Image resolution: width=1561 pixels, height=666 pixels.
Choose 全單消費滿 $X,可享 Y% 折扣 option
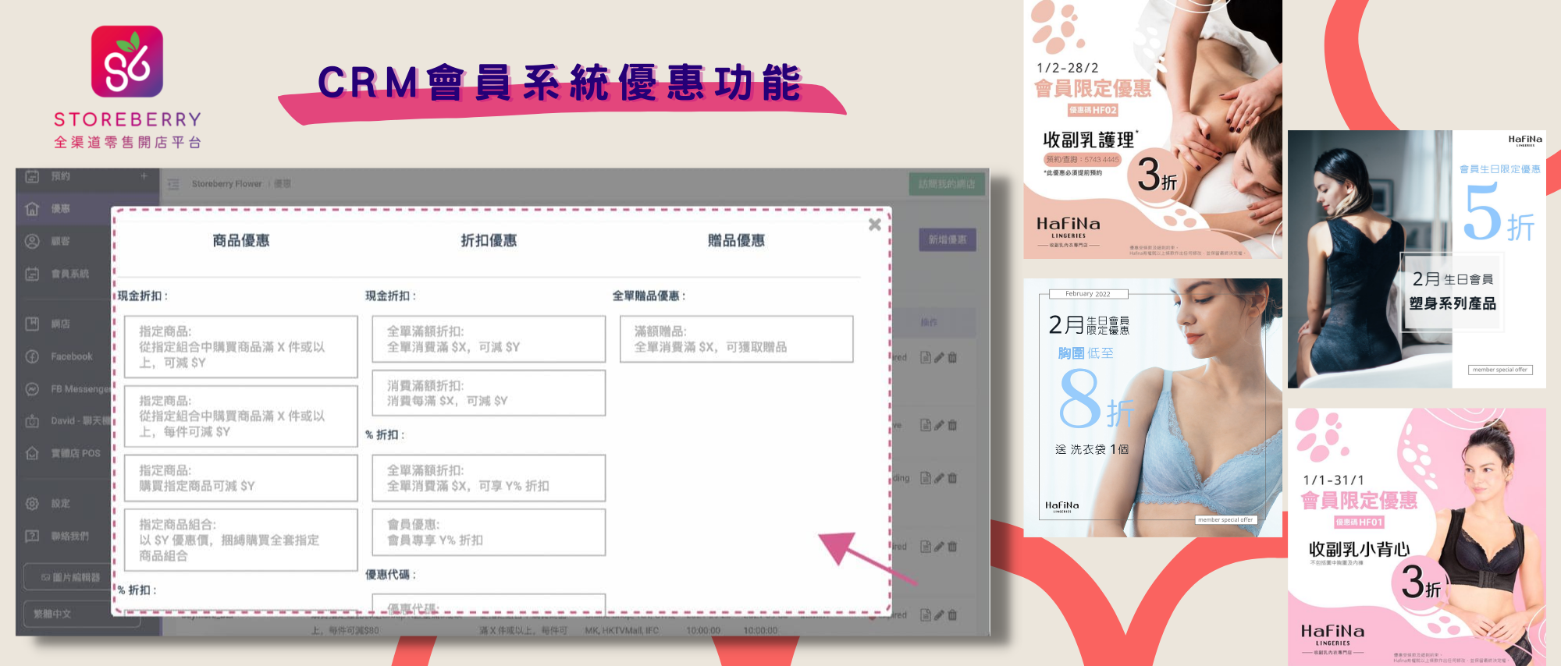489,478
